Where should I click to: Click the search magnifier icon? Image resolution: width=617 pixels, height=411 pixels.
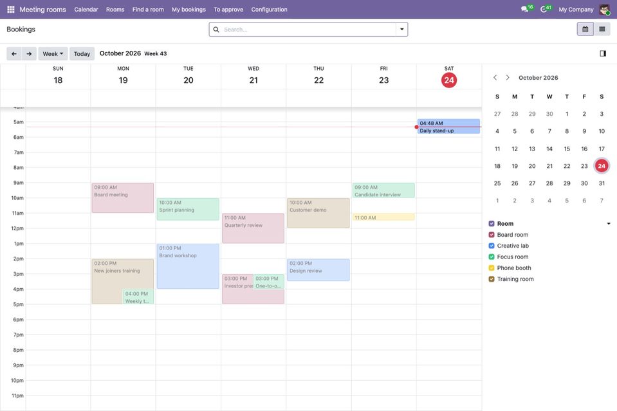pos(216,30)
